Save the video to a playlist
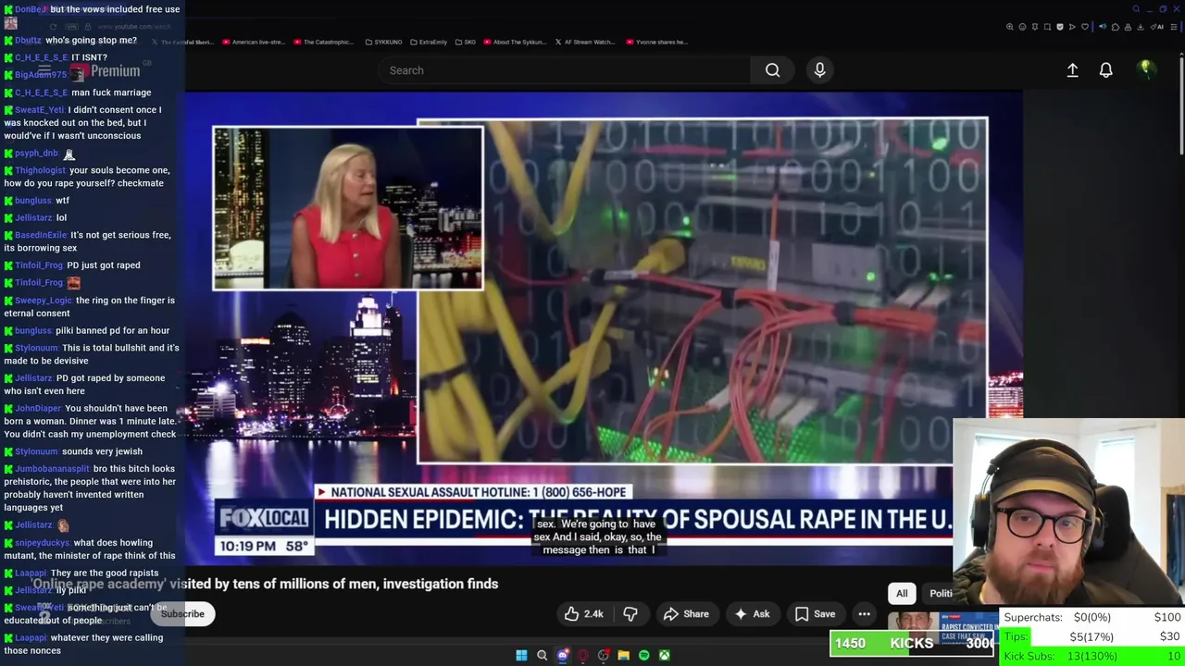The image size is (1185, 666). [x=815, y=614]
